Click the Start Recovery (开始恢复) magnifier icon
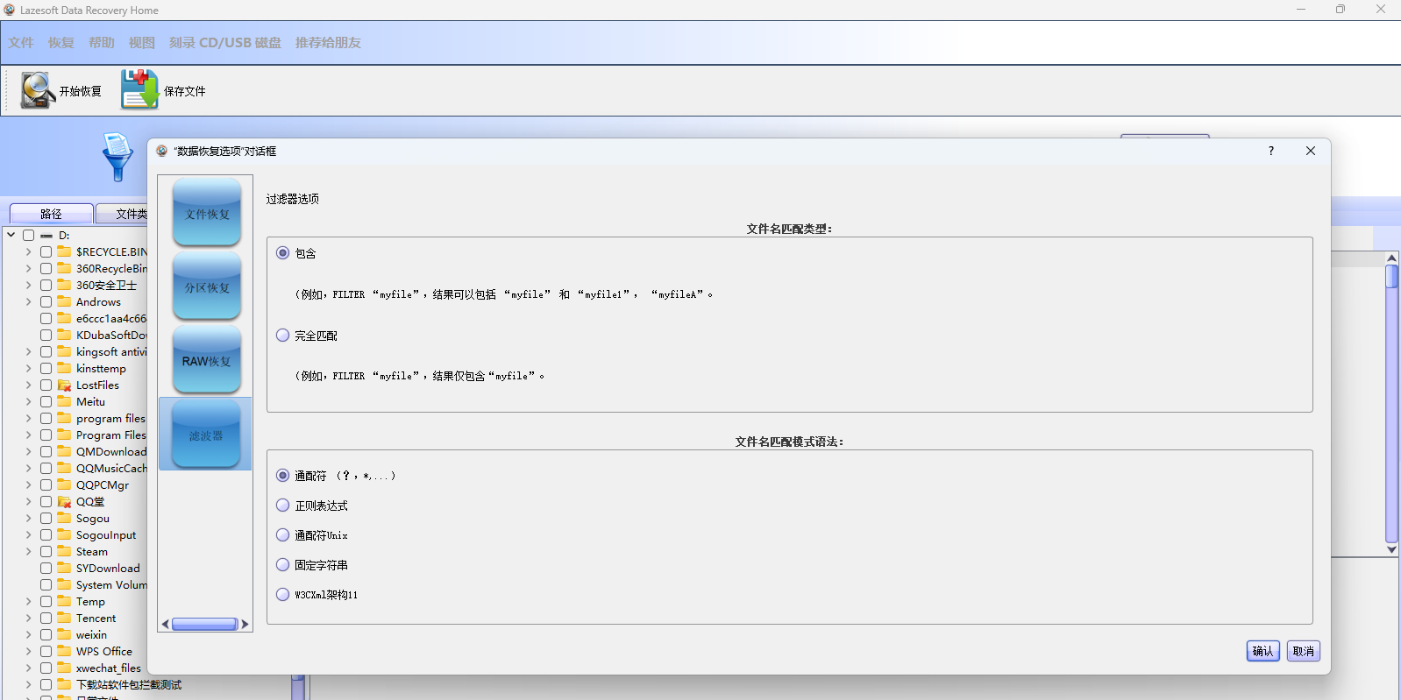 coord(38,90)
